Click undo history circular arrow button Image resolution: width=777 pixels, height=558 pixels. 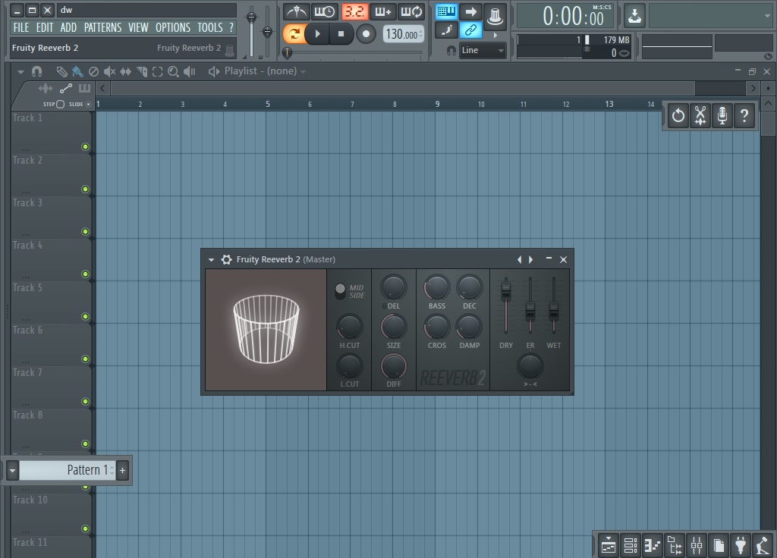pos(678,116)
